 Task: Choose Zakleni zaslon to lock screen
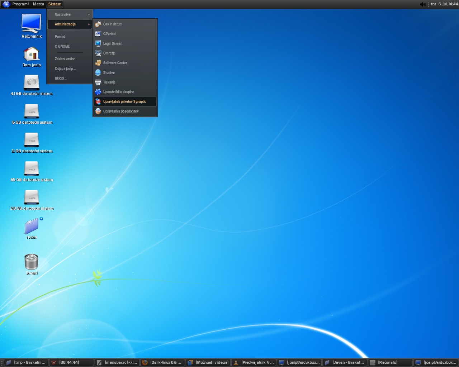point(70,59)
